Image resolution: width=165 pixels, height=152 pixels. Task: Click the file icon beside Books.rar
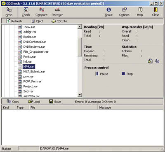pos(20,37)
